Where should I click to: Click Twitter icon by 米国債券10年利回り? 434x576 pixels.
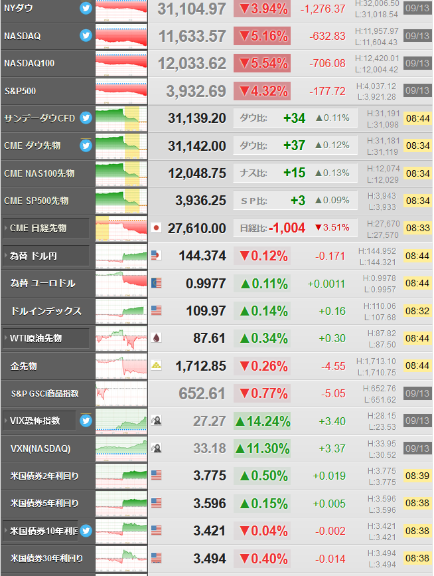tap(86, 531)
